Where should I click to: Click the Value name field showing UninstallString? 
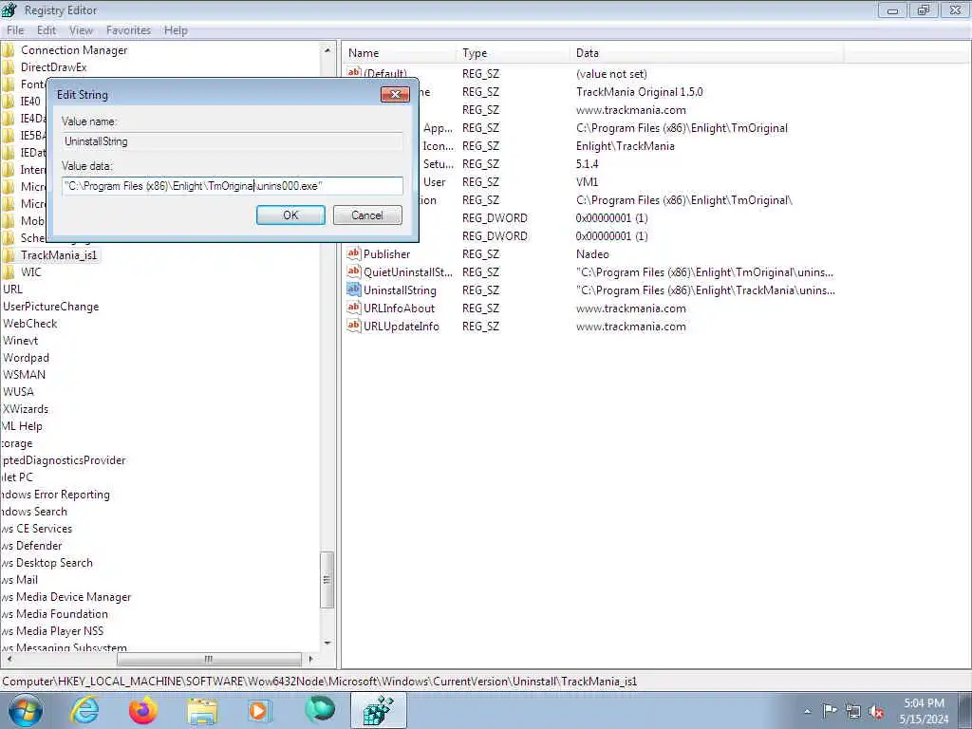[233, 141]
